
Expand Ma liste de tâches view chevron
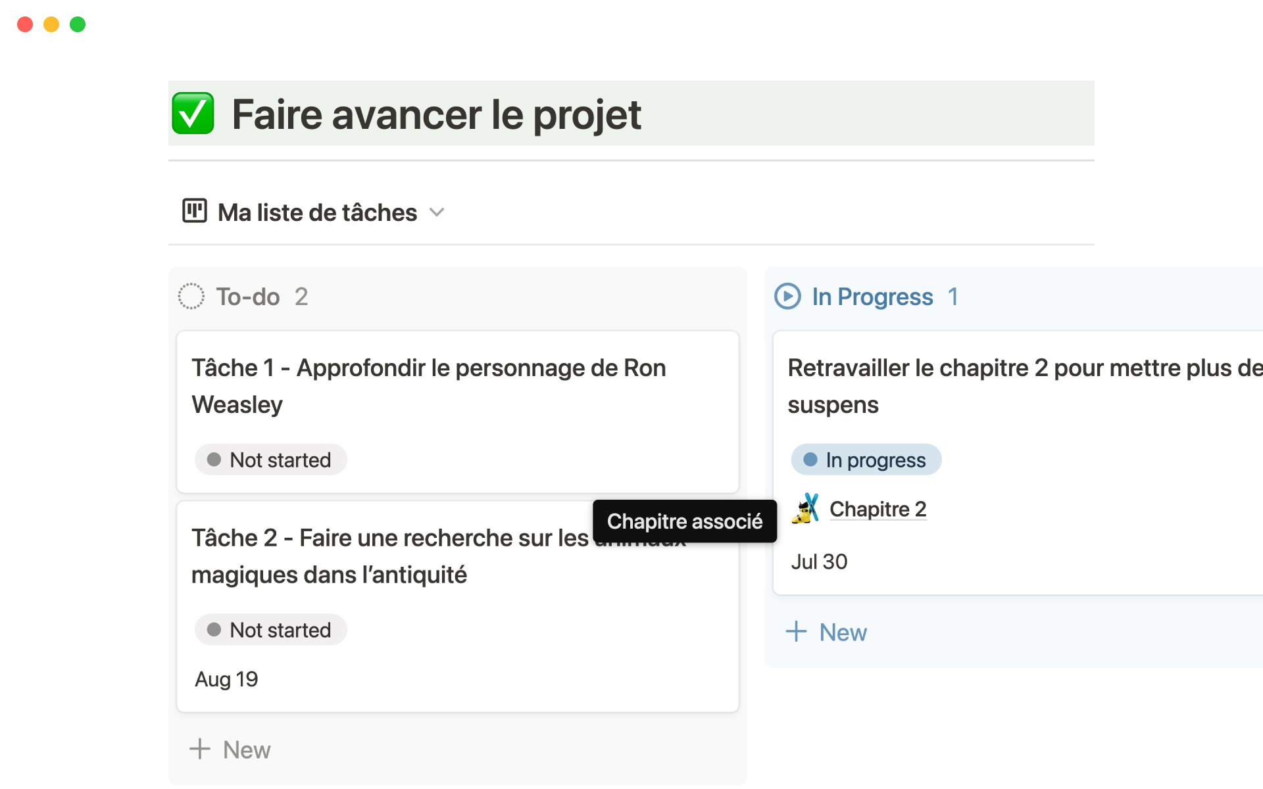437,212
